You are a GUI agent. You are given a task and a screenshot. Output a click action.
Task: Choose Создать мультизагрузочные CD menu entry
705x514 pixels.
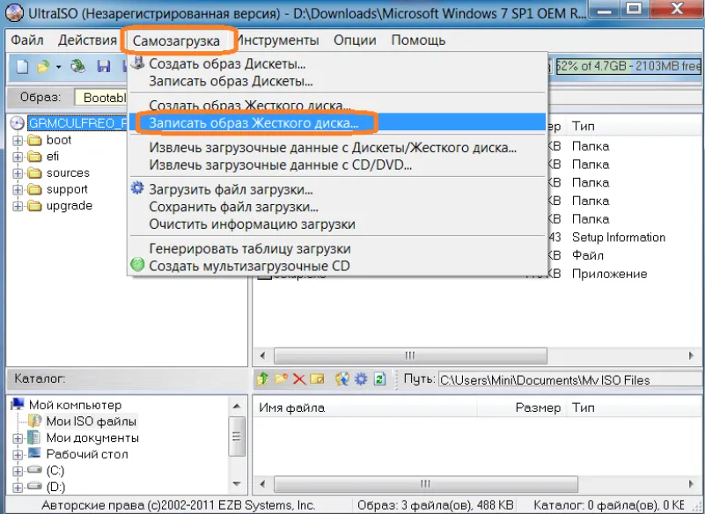(249, 266)
